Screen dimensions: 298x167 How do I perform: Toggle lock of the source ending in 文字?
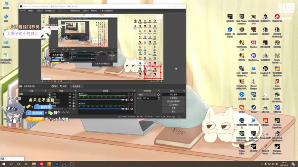[x=73, y=103]
